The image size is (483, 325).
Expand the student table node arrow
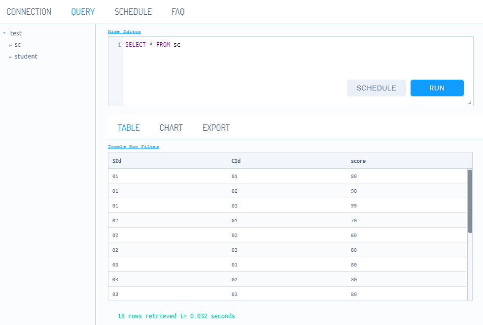[x=10, y=57]
